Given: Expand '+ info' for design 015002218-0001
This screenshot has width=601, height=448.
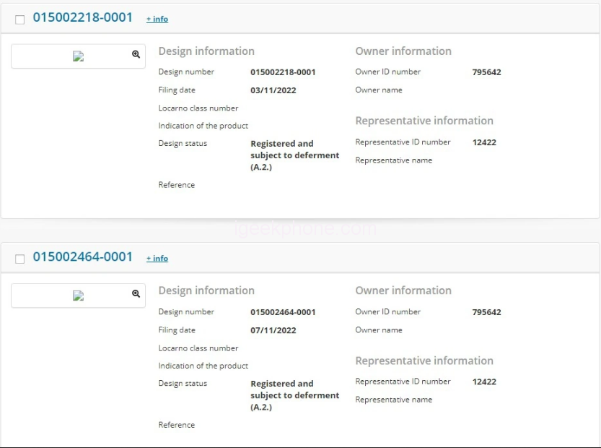Looking at the screenshot, I should point(157,19).
